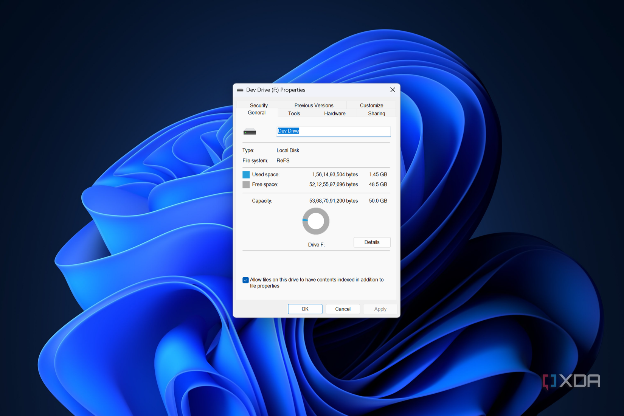Click the '52,12,55,97,696 bytes' value
The width and height of the screenshot is (624, 416).
[x=334, y=184]
